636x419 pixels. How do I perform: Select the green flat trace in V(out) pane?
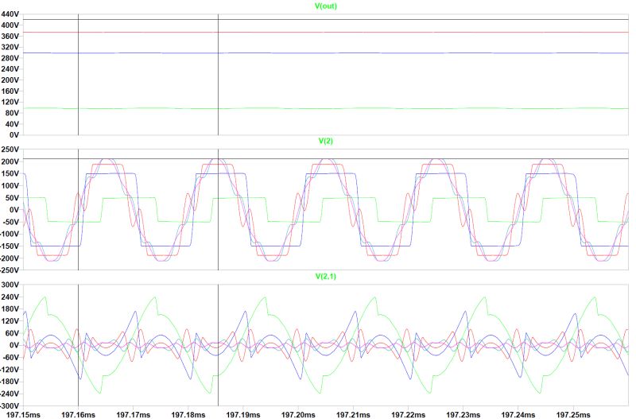(x=324, y=108)
